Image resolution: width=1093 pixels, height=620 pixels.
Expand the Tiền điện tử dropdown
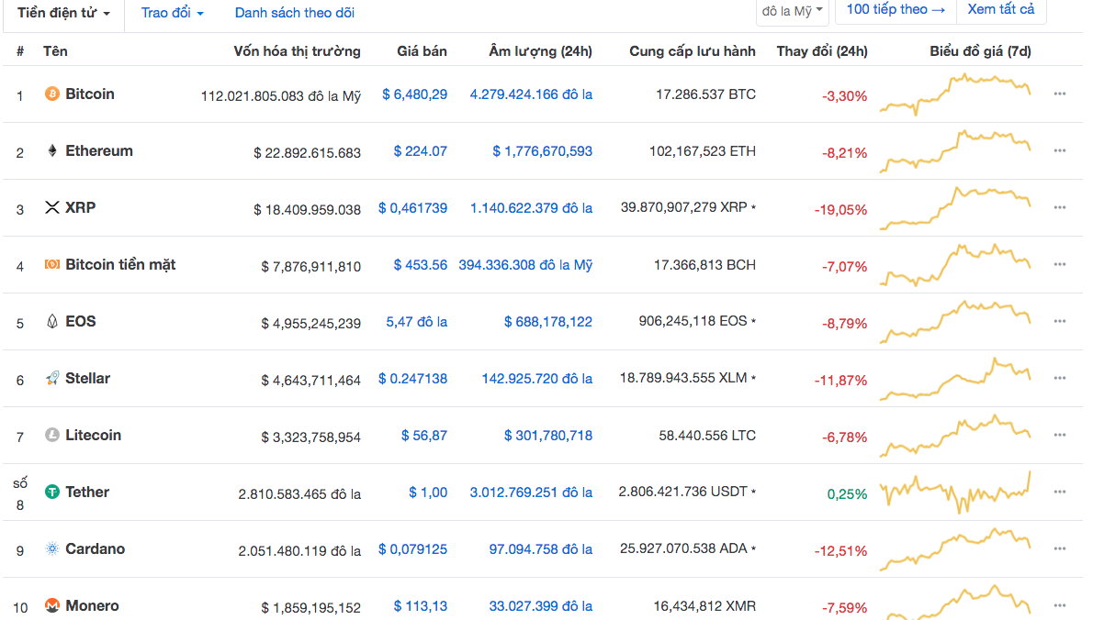(x=63, y=13)
